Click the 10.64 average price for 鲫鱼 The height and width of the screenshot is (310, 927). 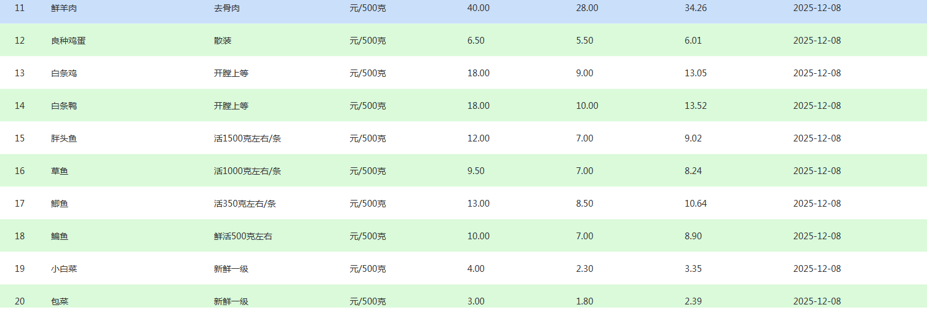[696, 204]
